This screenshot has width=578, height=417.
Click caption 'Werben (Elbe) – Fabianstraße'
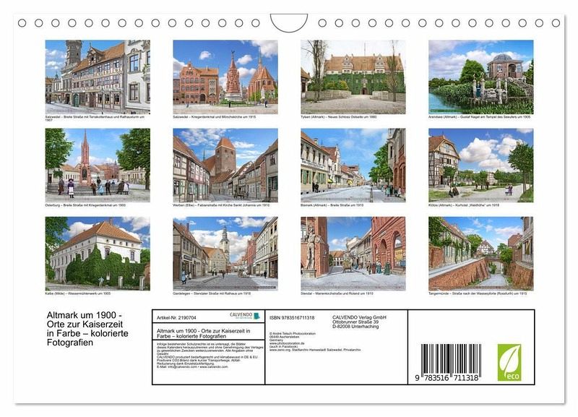[x=197, y=205]
